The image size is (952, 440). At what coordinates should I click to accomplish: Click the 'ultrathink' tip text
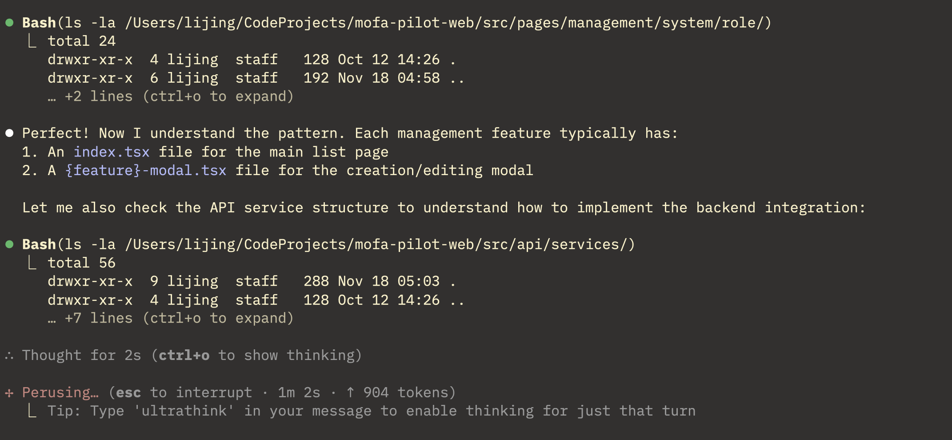371,411
